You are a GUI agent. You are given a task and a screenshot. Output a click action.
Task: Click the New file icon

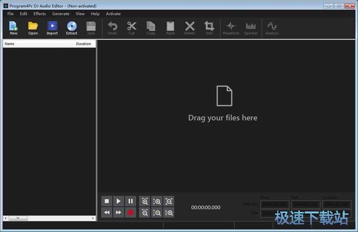(x=13, y=28)
